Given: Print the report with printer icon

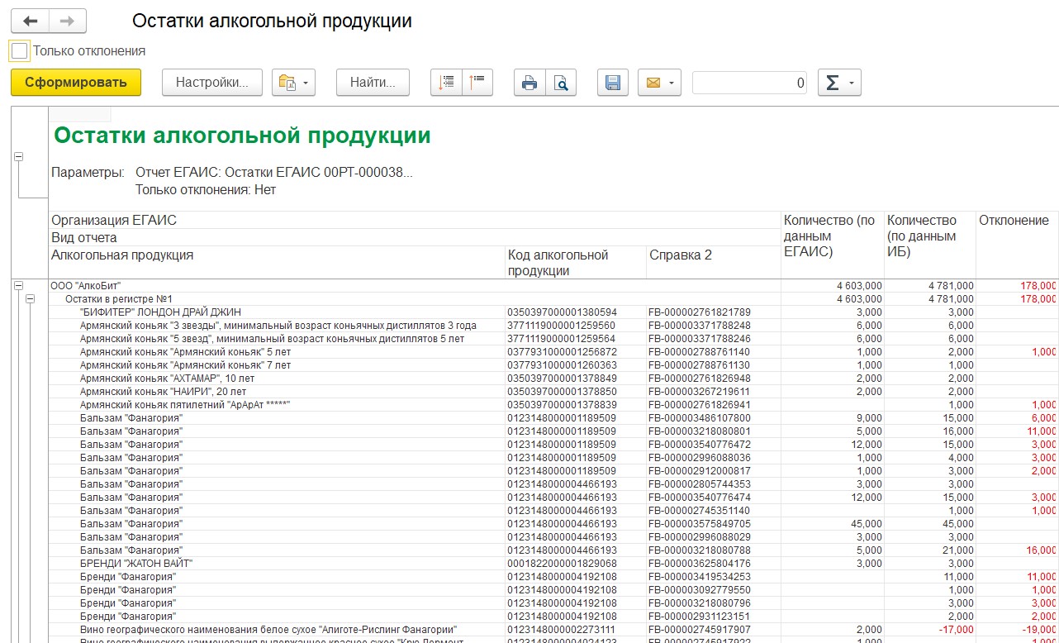Looking at the screenshot, I should [529, 83].
